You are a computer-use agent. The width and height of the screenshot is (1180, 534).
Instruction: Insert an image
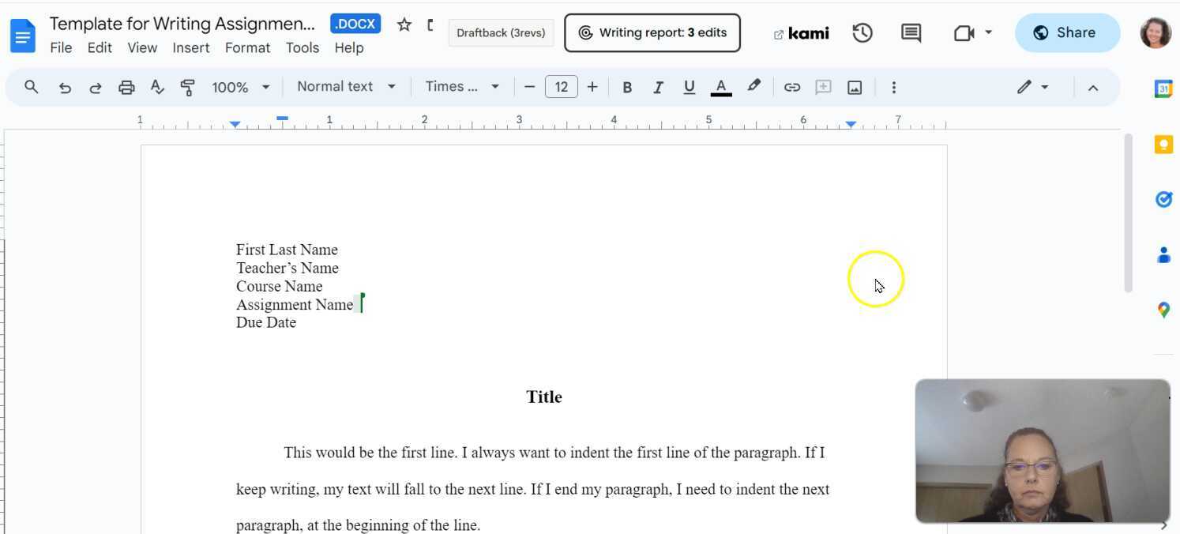point(855,87)
